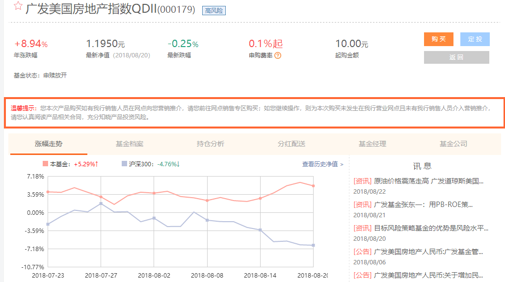Viewport: 505px width, 282px height.
Task: Select the 沪深300 data point at 2018-07-27
Action: (101, 204)
